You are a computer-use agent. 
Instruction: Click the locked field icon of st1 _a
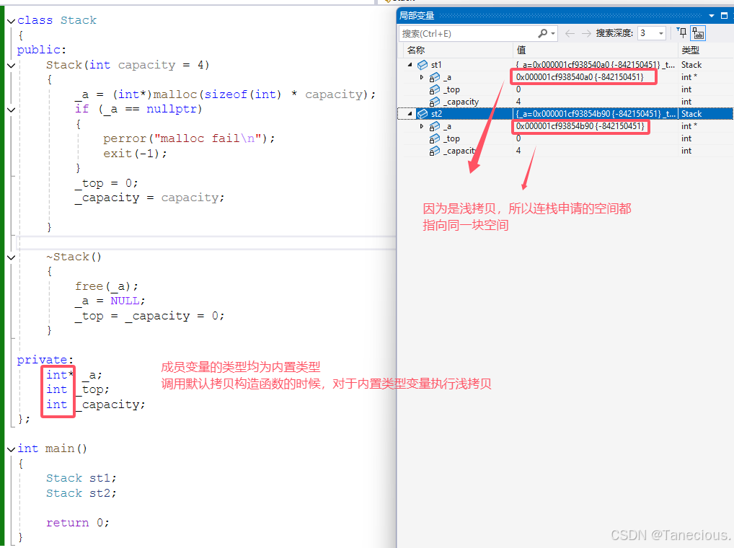click(x=434, y=77)
